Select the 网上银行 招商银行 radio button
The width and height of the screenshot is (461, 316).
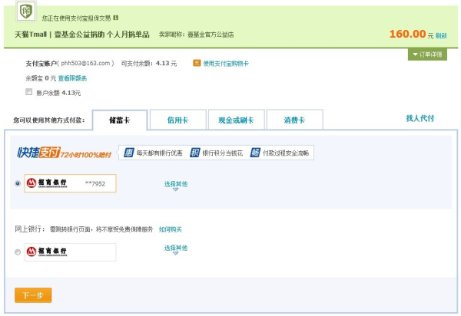18,252
